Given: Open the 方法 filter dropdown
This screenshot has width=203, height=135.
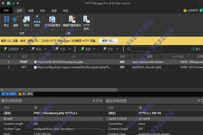Looking at the screenshot, I should tap(69, 49).
